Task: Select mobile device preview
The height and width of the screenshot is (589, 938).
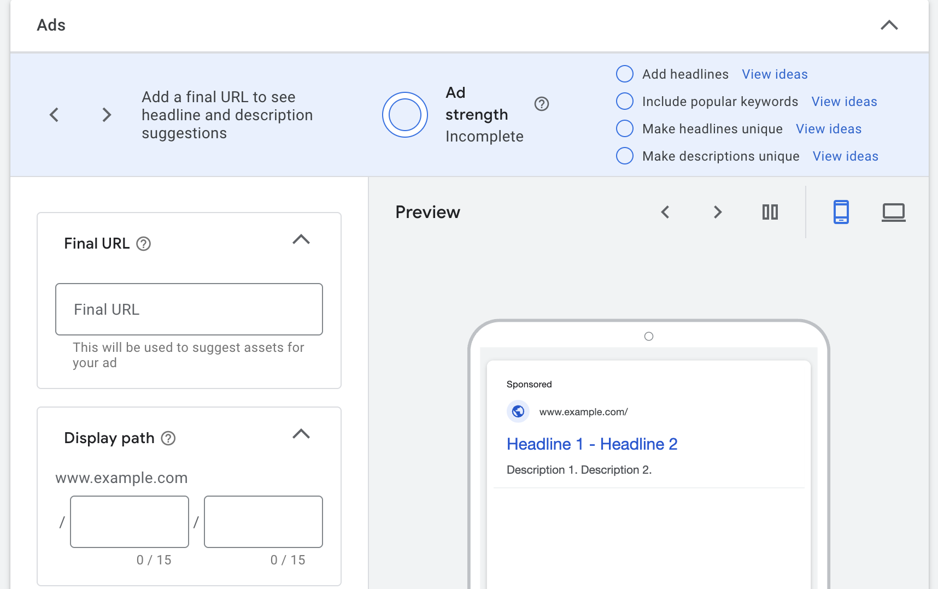Action: (x=841, y=212)
